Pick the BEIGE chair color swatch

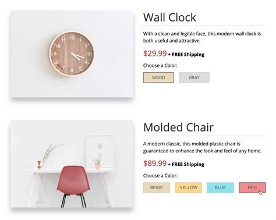(157, 187)
